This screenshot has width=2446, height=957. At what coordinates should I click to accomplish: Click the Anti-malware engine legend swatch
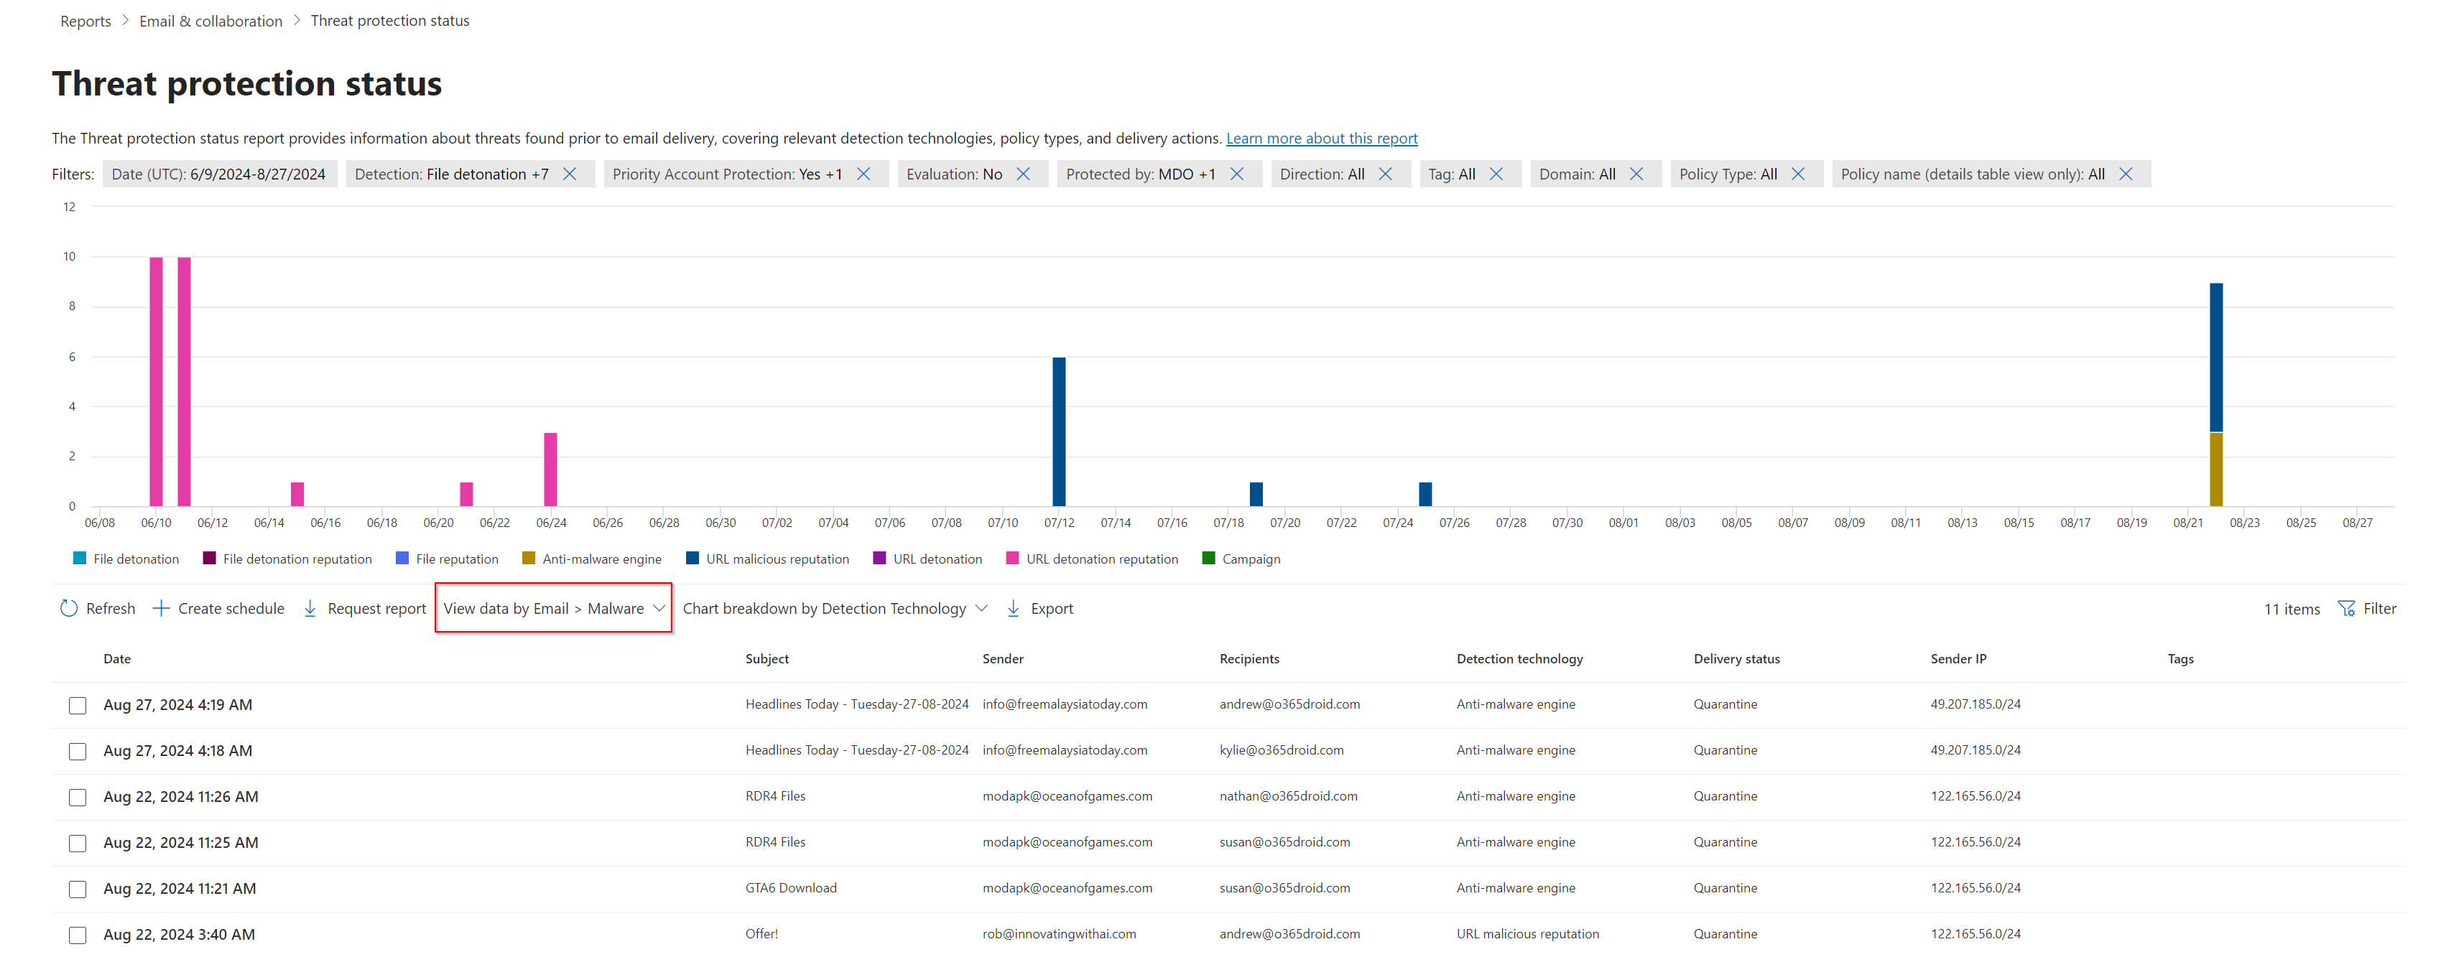click(529, 559)
